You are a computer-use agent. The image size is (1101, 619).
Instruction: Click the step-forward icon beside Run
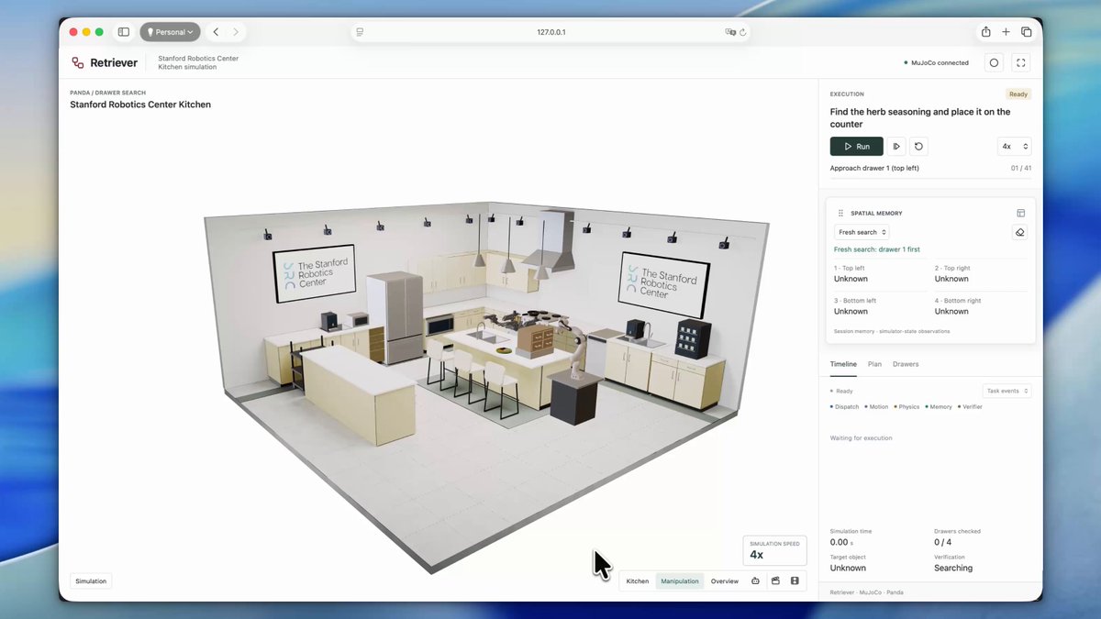pos(896,147)
